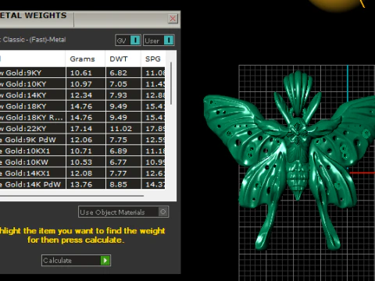Click the 7.75 DWT cell
375x281 pixels.
(x=123, y=140)
